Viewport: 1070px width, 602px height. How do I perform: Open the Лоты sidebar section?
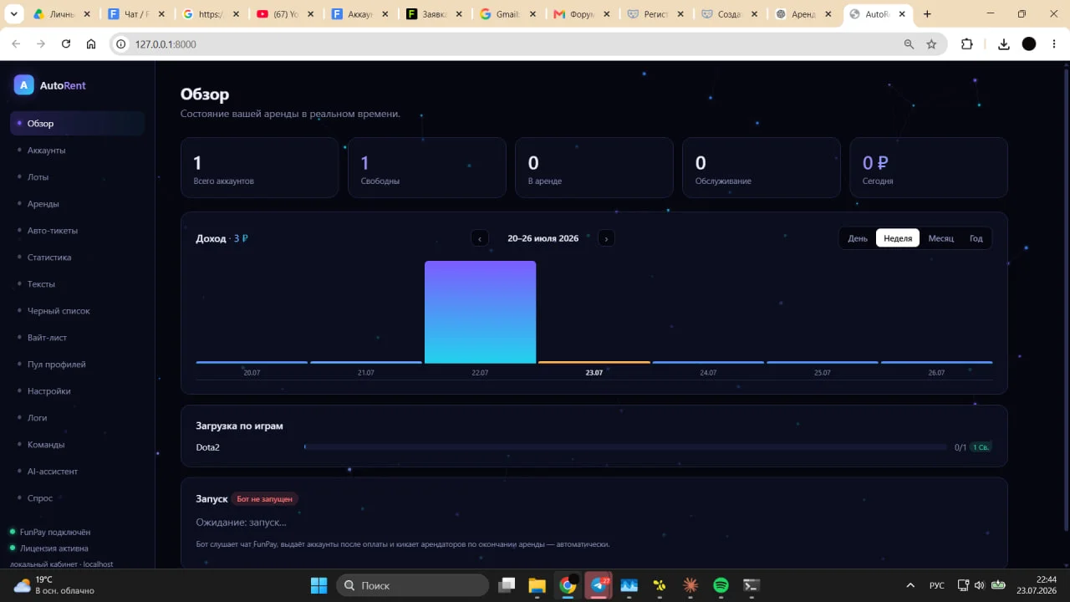[77, 177]
